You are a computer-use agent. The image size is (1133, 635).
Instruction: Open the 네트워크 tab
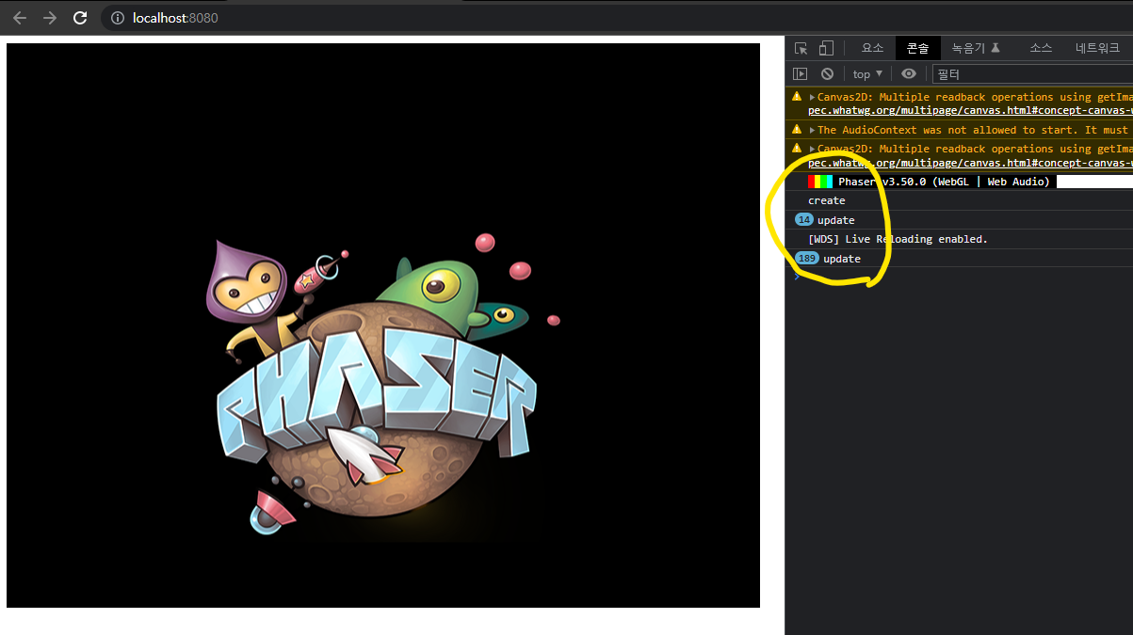click(x=1097, y=48)
